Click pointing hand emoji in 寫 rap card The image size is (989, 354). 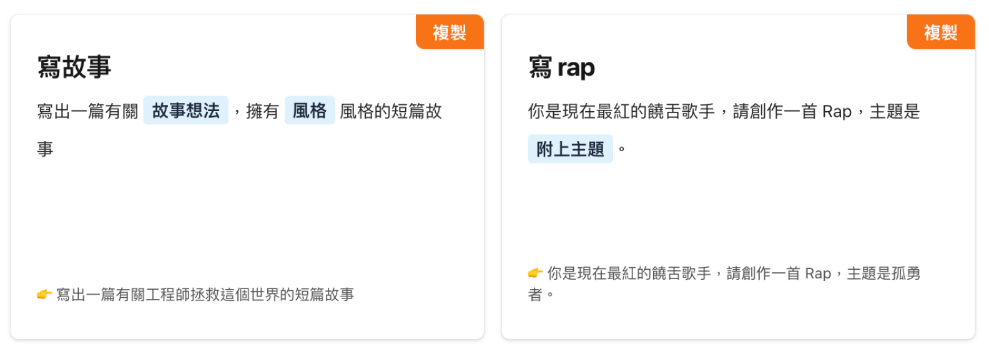pyautogui.click(x=535, y=273)
